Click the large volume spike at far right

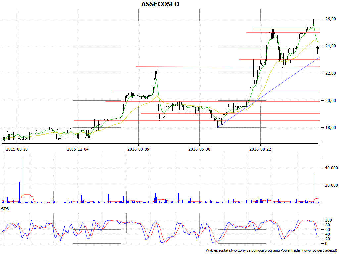pyautogui.click(x=315, y=188)
